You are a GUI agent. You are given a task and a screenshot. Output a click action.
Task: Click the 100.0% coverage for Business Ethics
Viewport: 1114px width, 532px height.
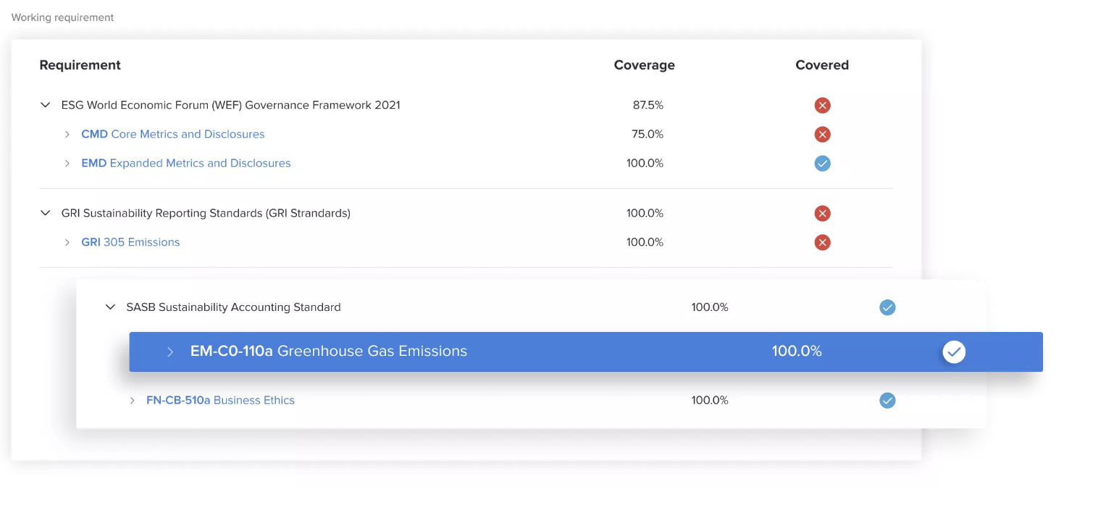tap(710, 400)
